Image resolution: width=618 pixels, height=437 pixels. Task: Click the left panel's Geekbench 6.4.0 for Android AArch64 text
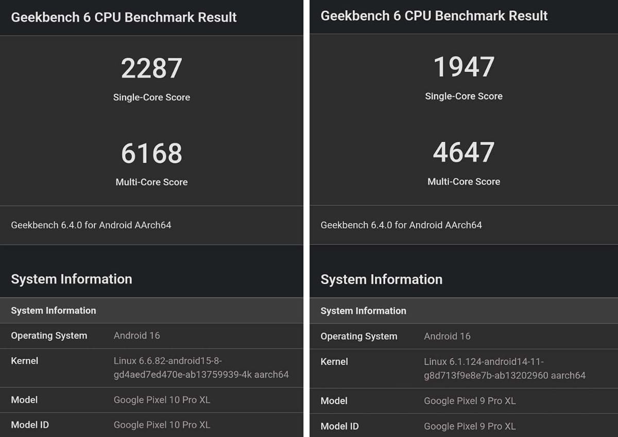tap(91, 225)
